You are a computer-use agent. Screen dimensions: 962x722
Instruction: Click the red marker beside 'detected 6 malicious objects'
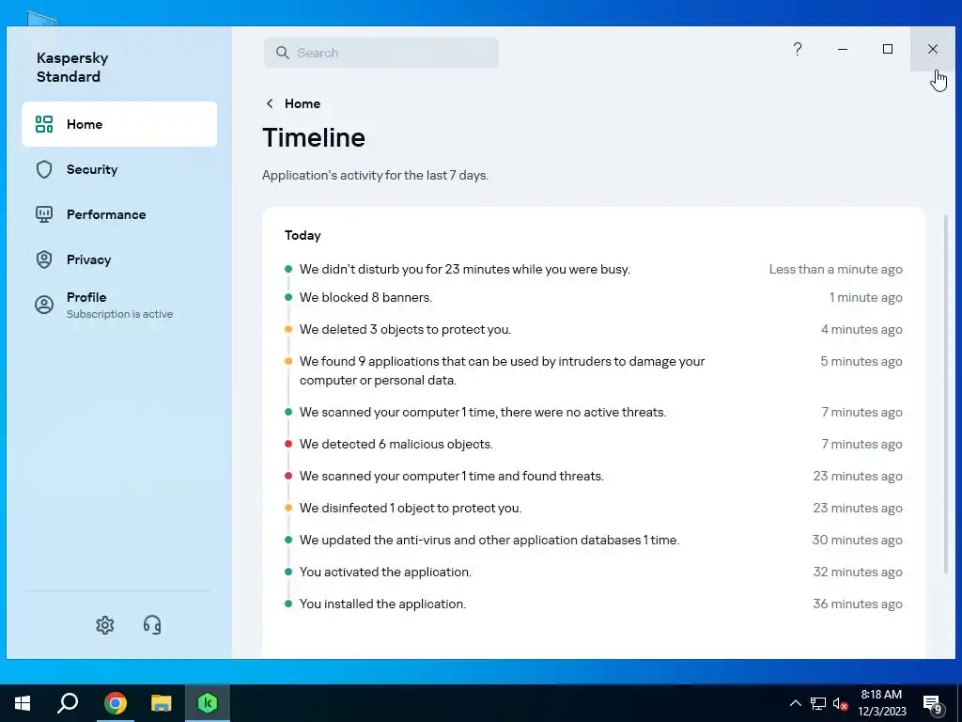pyautogui.click(x=288, y=444)
